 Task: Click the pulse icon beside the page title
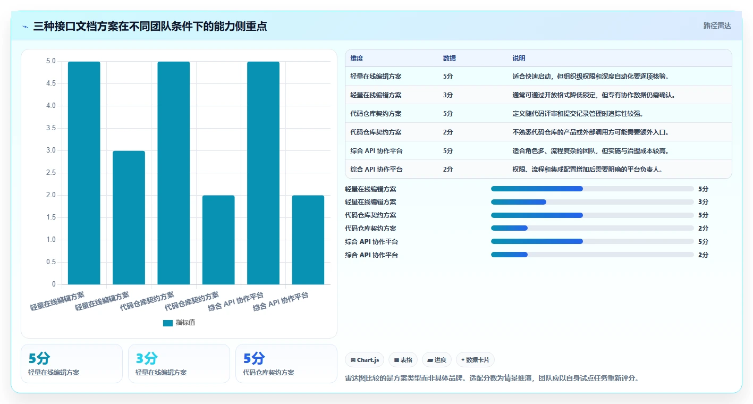point(25,27)
